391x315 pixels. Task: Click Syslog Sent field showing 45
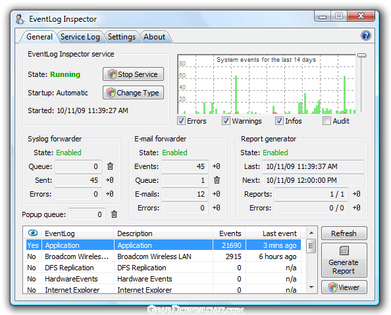78,180
